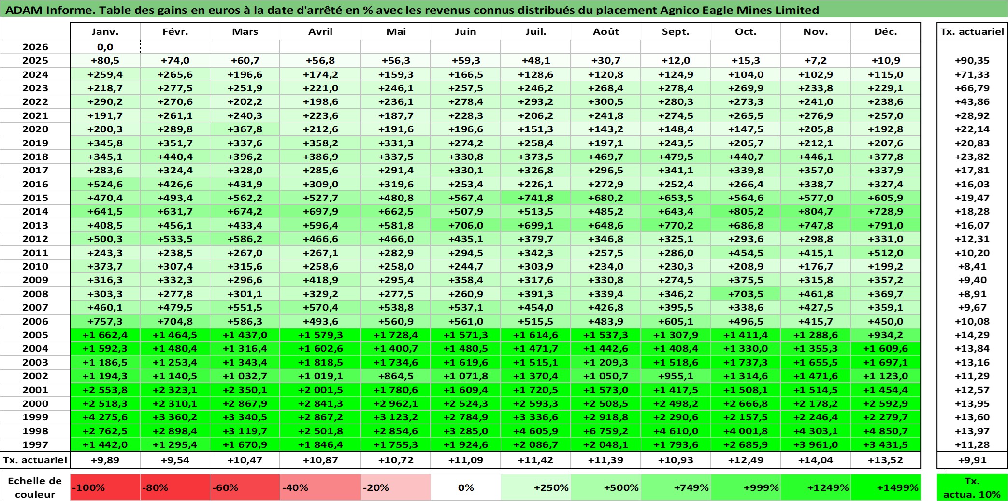Select the +250% light green scale cell
Viewport: 1008px width, 501px height.
536,487
